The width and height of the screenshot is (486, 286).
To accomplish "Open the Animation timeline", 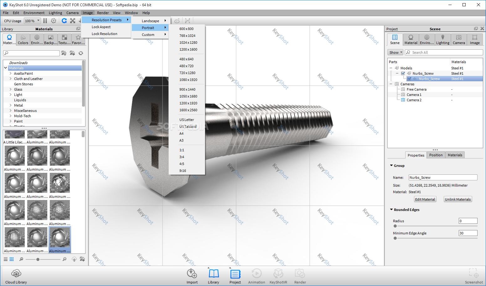I will 256,276.
